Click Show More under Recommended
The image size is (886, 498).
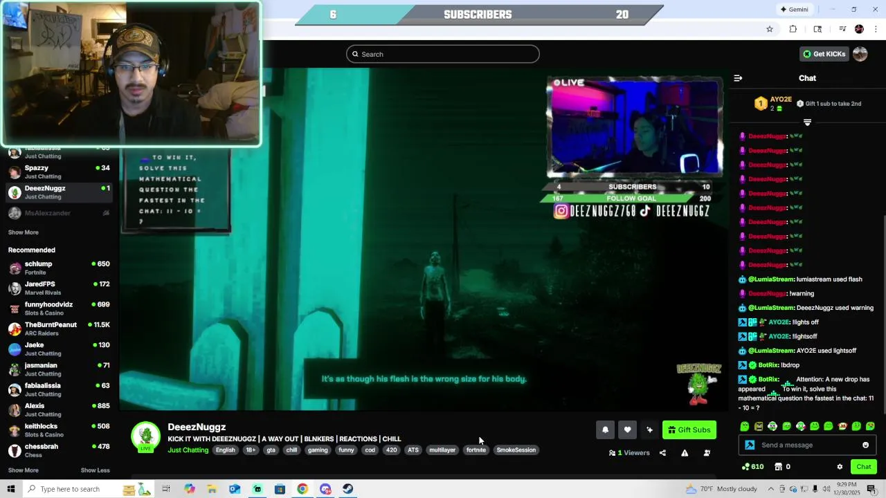pos(24,470)
